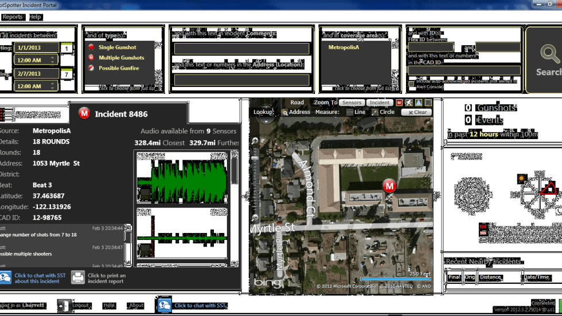Image resolution: width=562 pixels, height=316 pixels.
Task: Adjust the starting time 12:00 AM spinner
Action: pos(53,60)
